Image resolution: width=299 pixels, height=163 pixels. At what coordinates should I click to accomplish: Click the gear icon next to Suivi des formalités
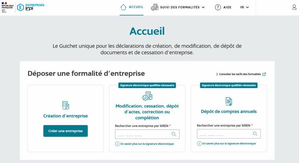pyautogui.click(x=154, y=7)
